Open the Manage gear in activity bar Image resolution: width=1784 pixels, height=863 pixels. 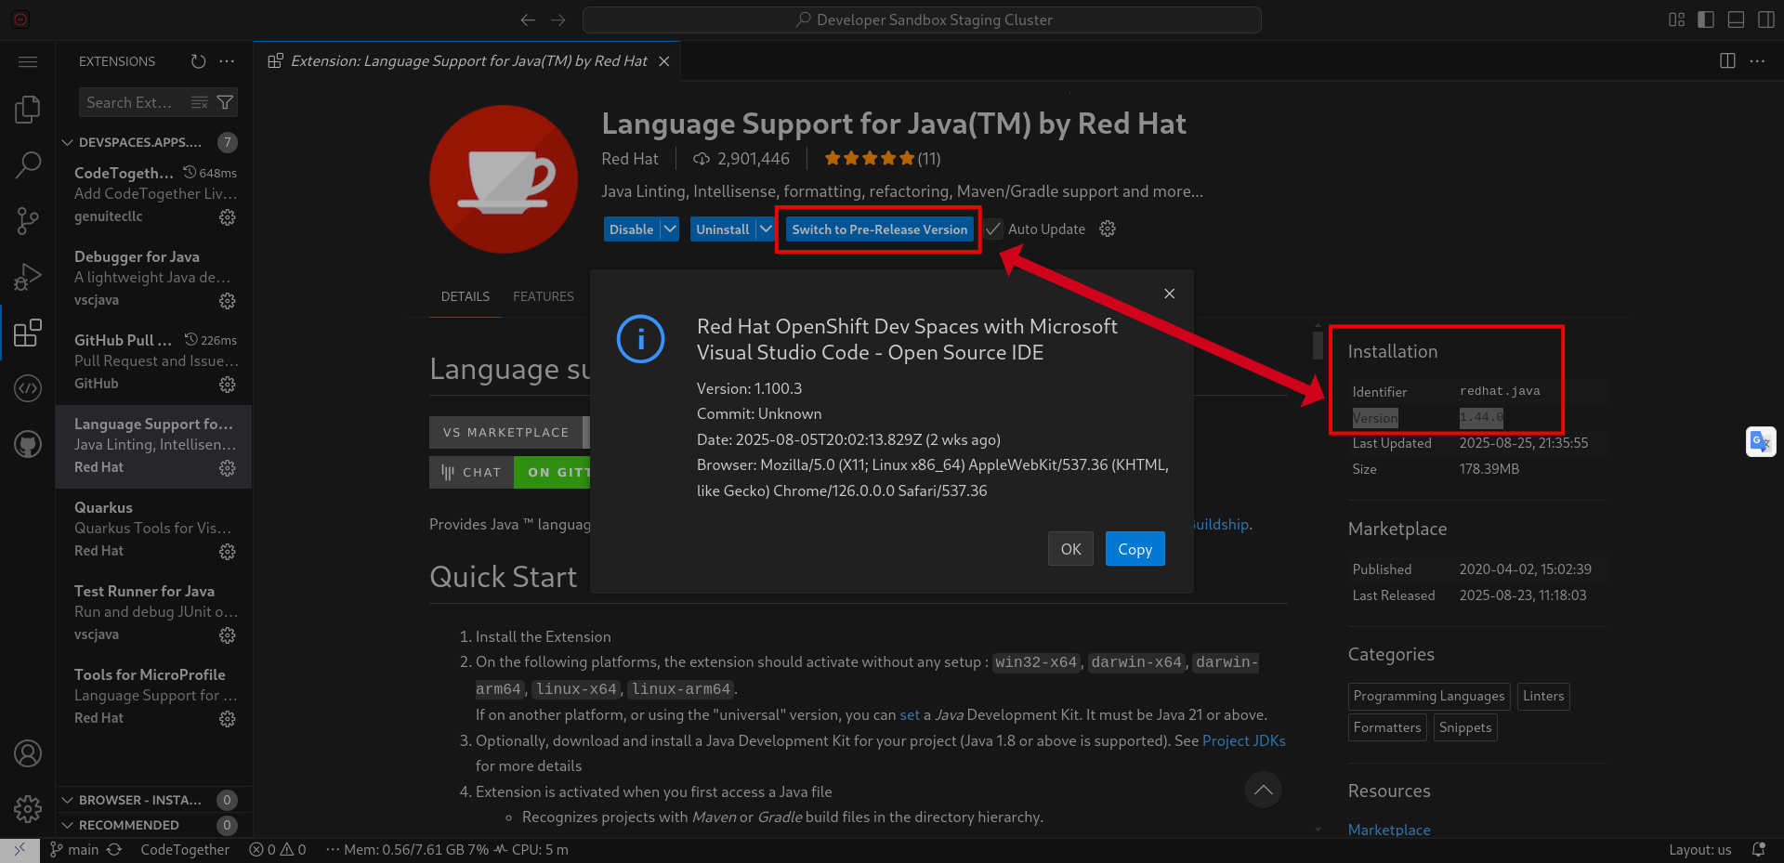pyautogui.click(x=28, y=809)
